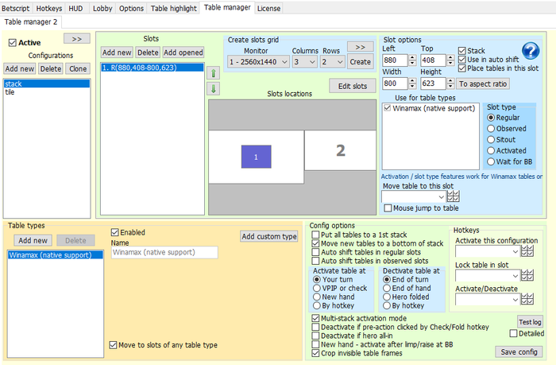Image resolution: width=556 pixels, height=365 pixels.
Task: Expand configurations panel with >> button
Action: pyautogui.click(x=77, y=39)
